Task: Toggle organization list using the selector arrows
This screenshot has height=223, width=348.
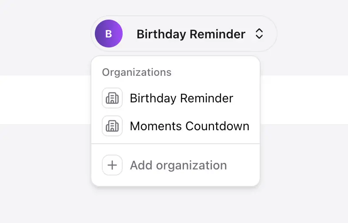Action: [259, 34]
